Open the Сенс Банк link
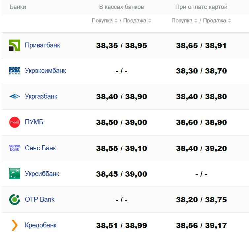The height and width of the screenshot is (234, 249). [41, 148]
